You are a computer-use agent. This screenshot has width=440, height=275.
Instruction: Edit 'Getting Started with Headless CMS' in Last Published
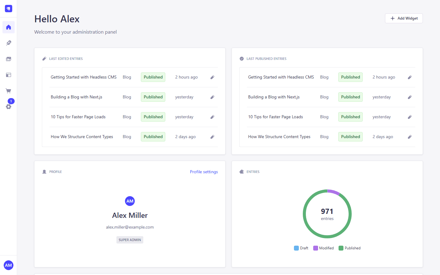pyautogui.click(x=410, y=77)
